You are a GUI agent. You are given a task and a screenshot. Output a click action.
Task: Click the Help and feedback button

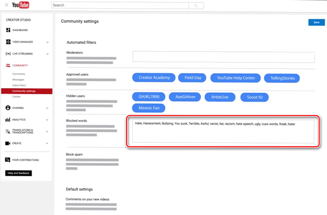click(19, 173)
